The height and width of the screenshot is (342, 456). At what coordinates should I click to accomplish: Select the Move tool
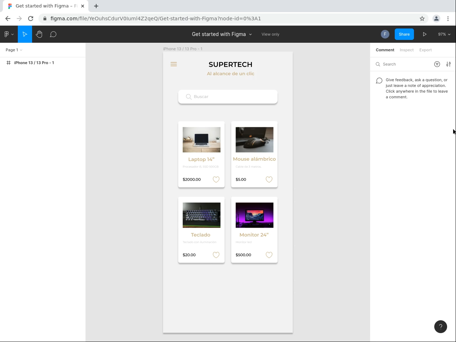coord(25,34)
